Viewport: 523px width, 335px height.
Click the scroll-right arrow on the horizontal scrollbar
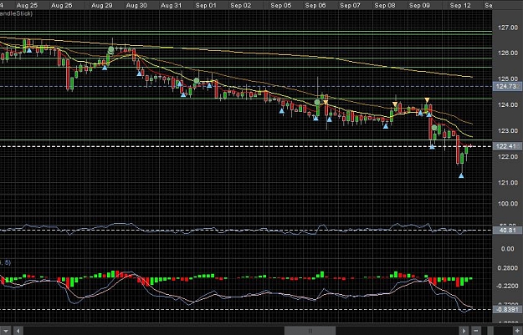click(x=464, y=331)
